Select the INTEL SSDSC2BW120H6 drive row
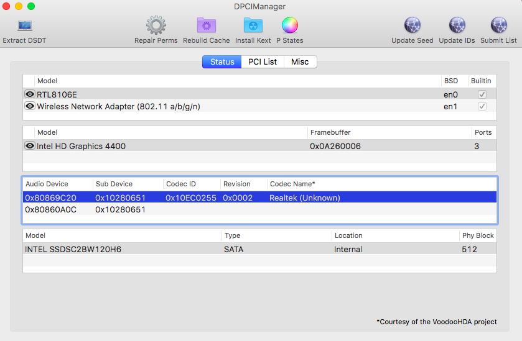Image resolution: width=522 pixels, height=341 pixels. (259, 249)
